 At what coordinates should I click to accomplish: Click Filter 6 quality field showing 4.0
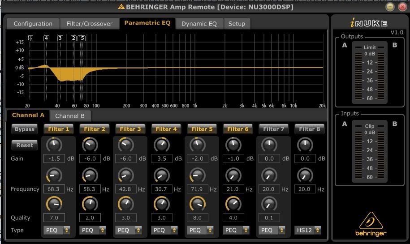233,218
